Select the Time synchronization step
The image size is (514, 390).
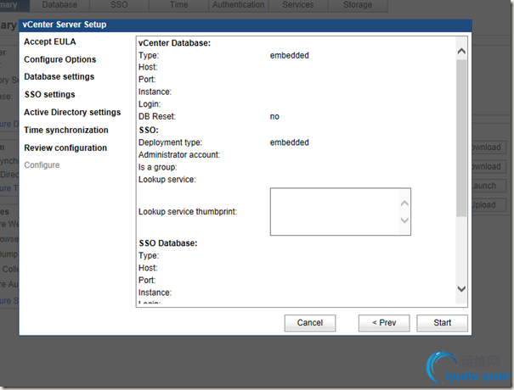tap(66, 131)
